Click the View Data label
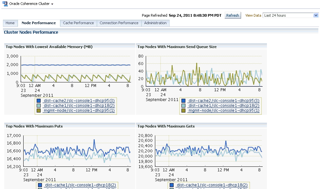This screenshot has width=320, height=189. coord(253,15)
